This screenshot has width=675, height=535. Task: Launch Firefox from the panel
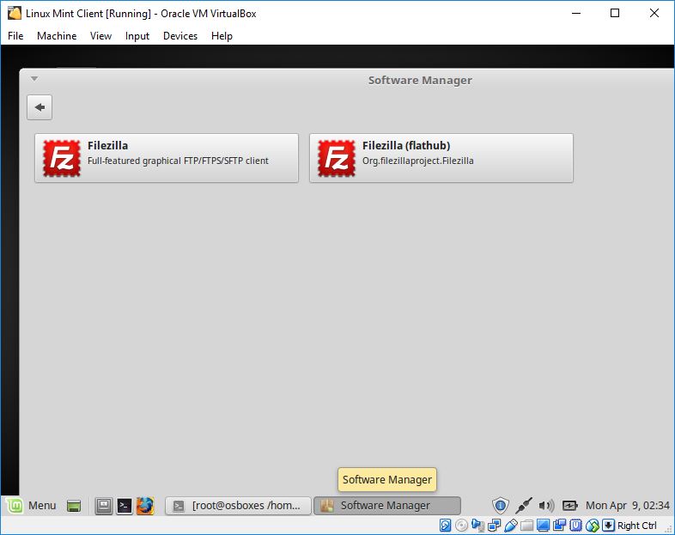click(145, 506)
